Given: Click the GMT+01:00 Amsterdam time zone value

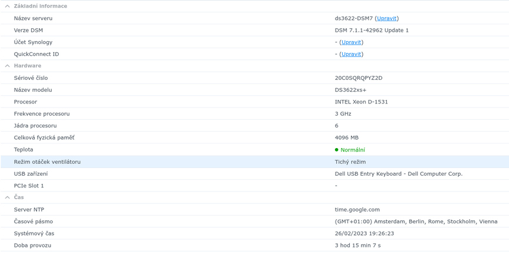Looking at the screenshot, I should [416, 222].
